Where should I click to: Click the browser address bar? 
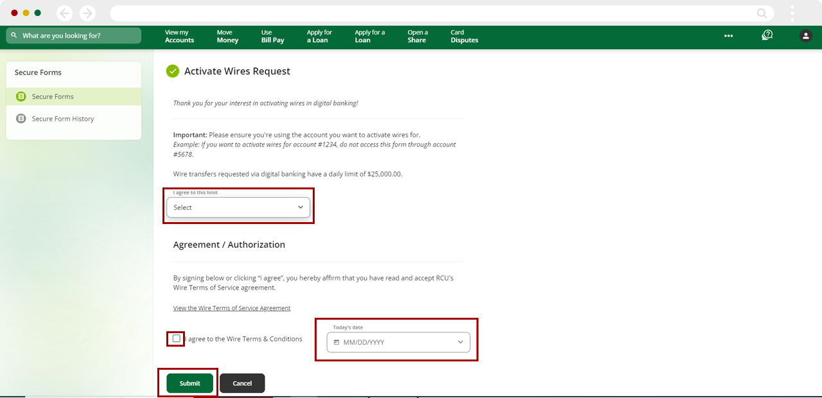coord(442,13)
